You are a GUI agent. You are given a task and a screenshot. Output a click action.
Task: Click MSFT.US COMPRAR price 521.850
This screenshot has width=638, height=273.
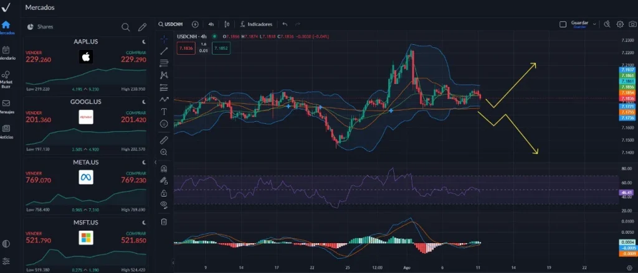(133, 241)
